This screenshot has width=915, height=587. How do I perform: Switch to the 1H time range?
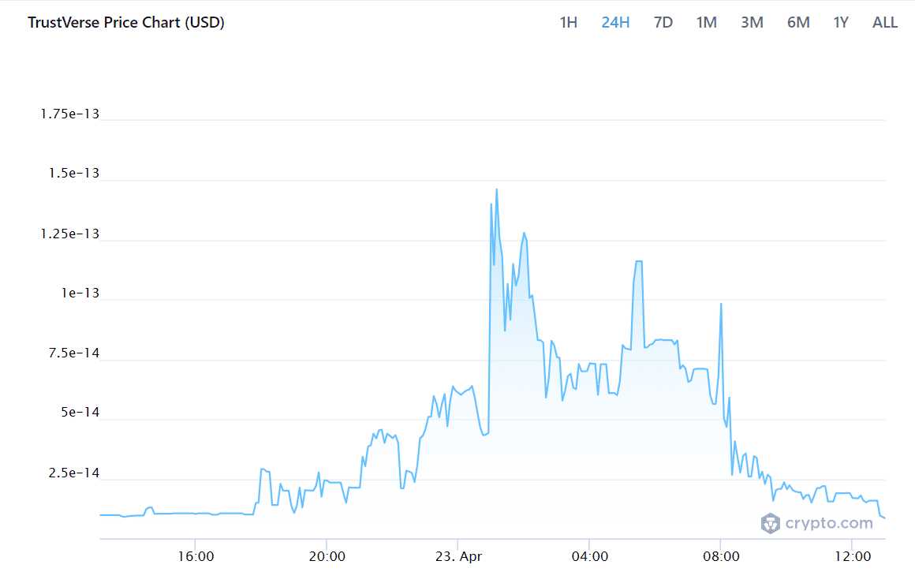point(568,22)
